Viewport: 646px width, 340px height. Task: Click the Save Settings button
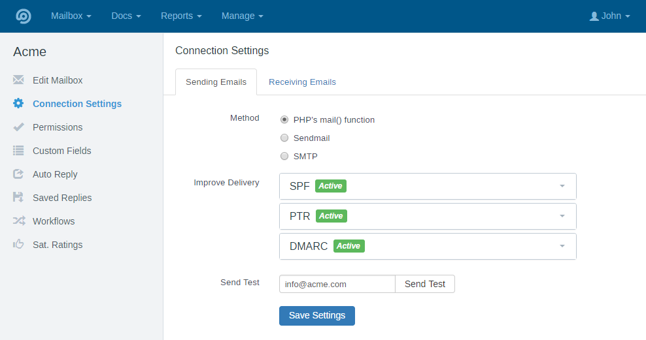317,316
